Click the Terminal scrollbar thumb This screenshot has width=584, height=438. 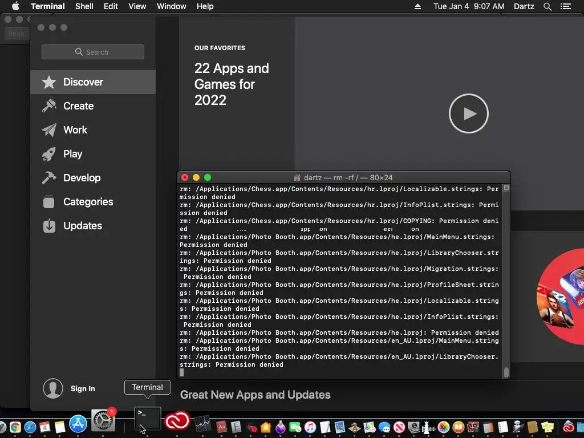[x=506, y=372]
